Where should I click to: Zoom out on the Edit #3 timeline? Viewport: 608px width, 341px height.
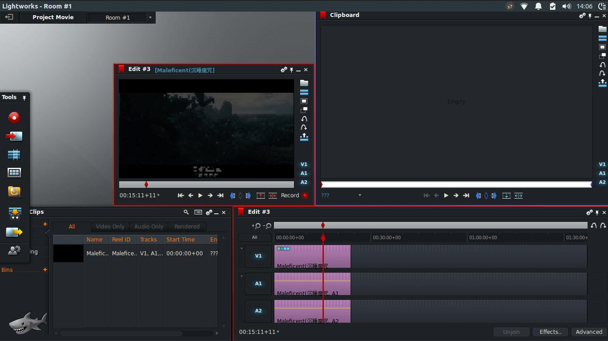pyautogui.click(x=267, y=226)
